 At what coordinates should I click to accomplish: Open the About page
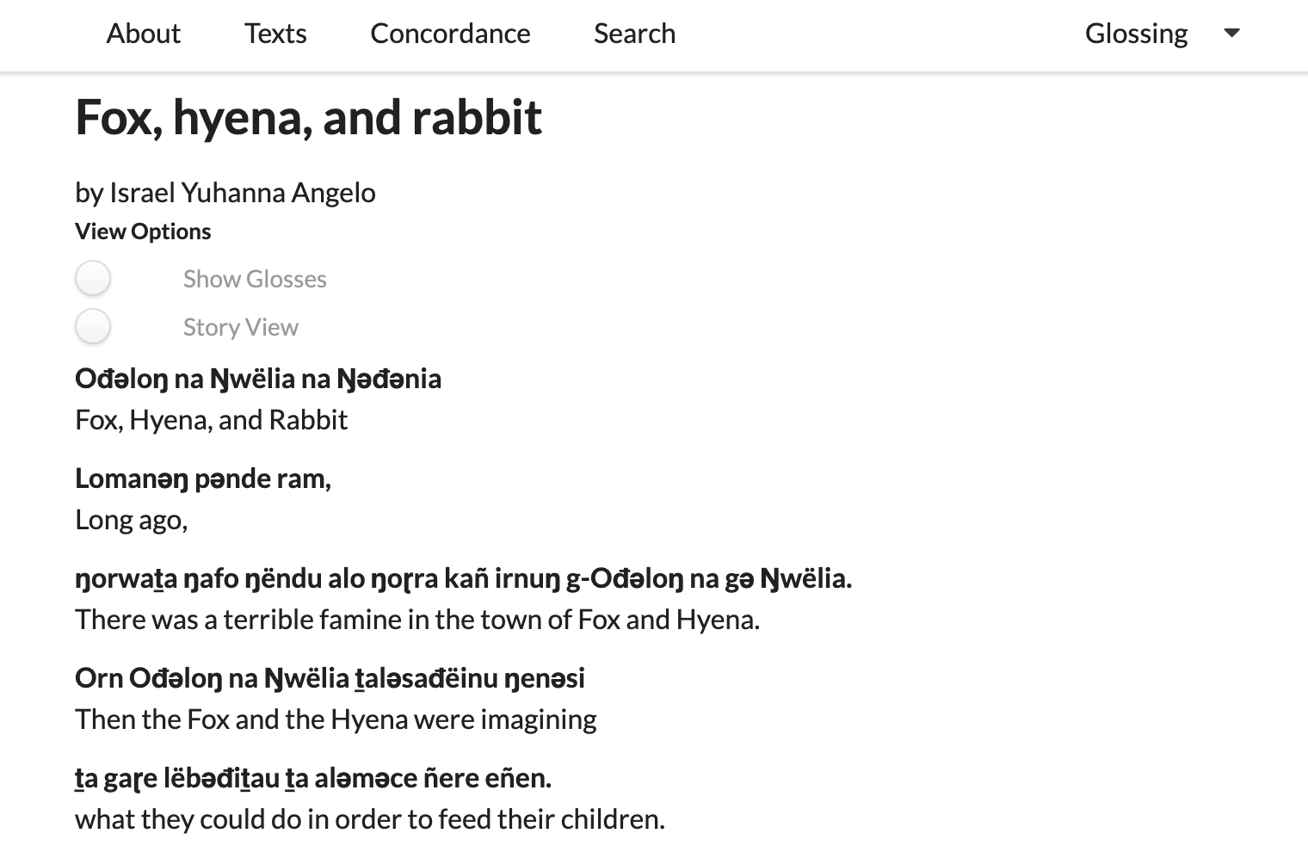coord(144,34)
